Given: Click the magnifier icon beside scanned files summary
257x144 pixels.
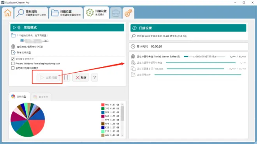Looking at the screenshot, I should click(134, 36).
